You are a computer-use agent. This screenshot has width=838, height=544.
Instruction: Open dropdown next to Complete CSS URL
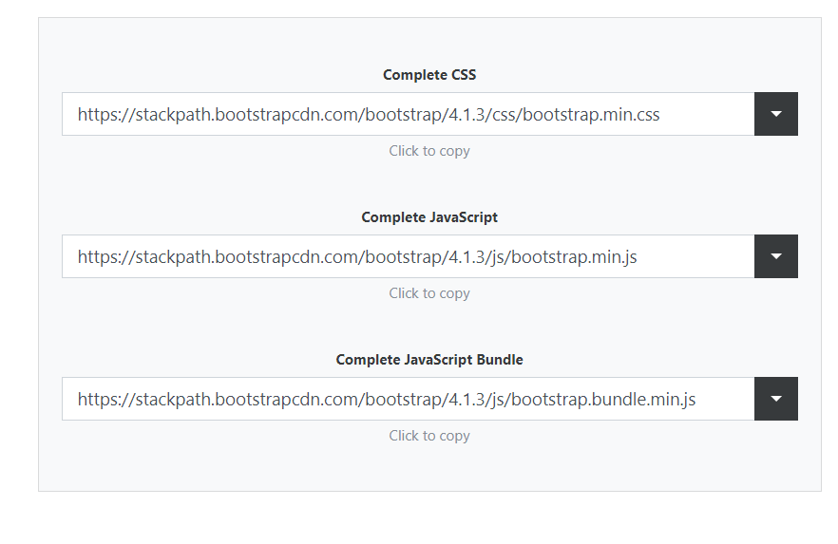click(776, 114)
